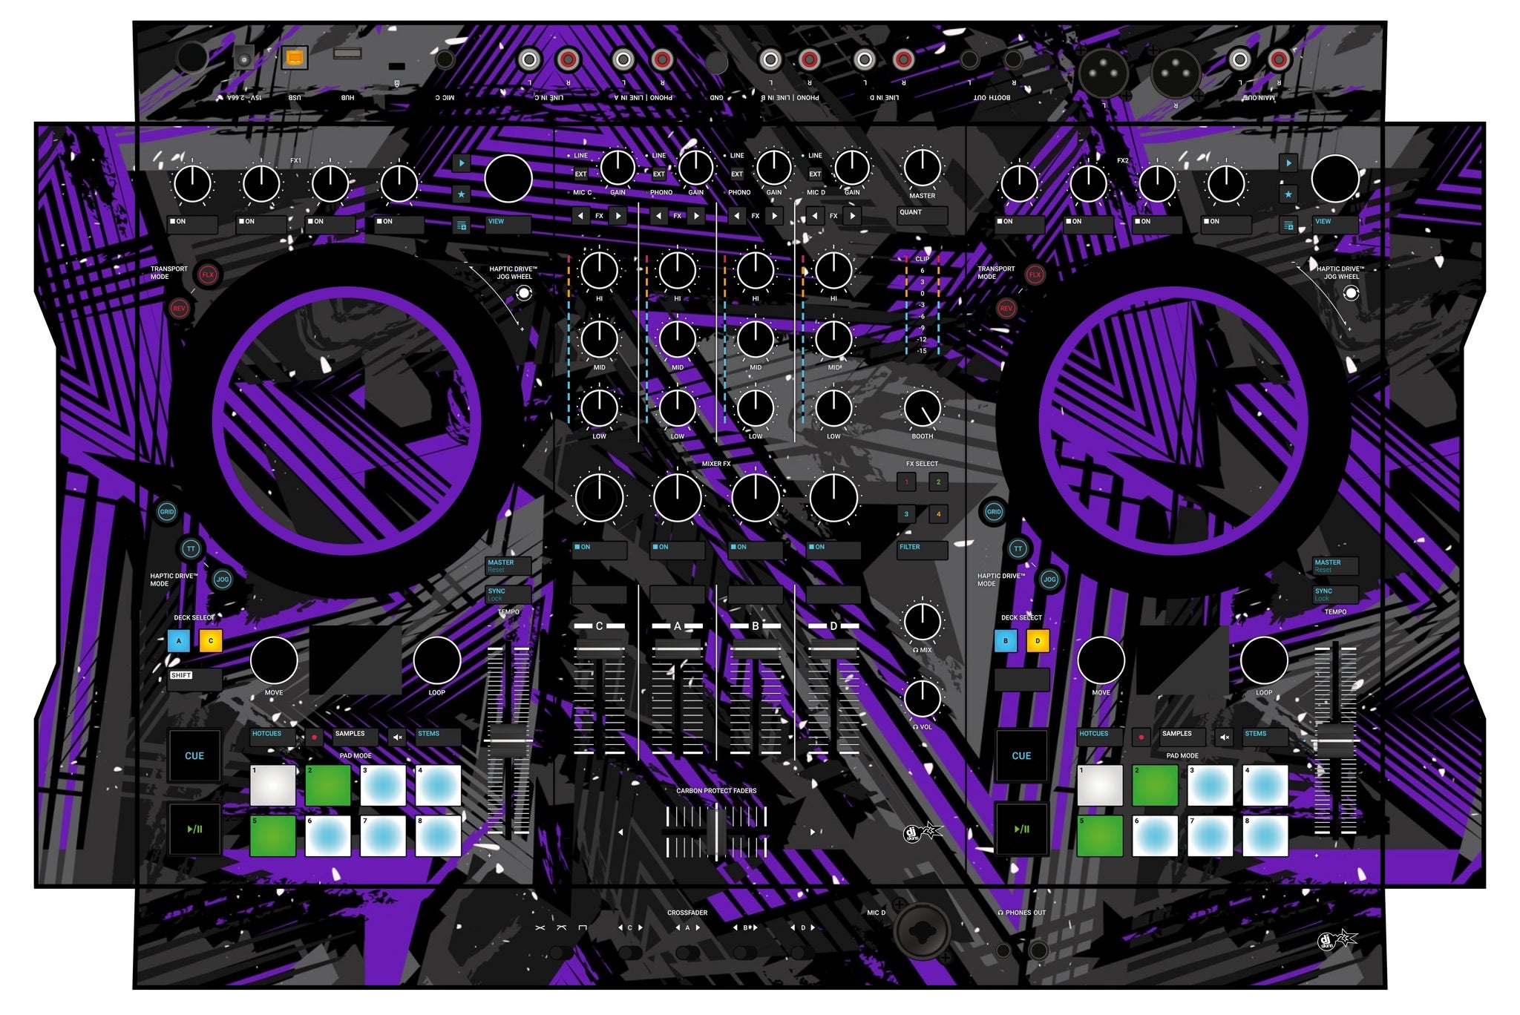Image resolution: width=1520 pixels, height=1015 pixels.
Task: Click the right deck star favorite button
Action: point(1288,194)
